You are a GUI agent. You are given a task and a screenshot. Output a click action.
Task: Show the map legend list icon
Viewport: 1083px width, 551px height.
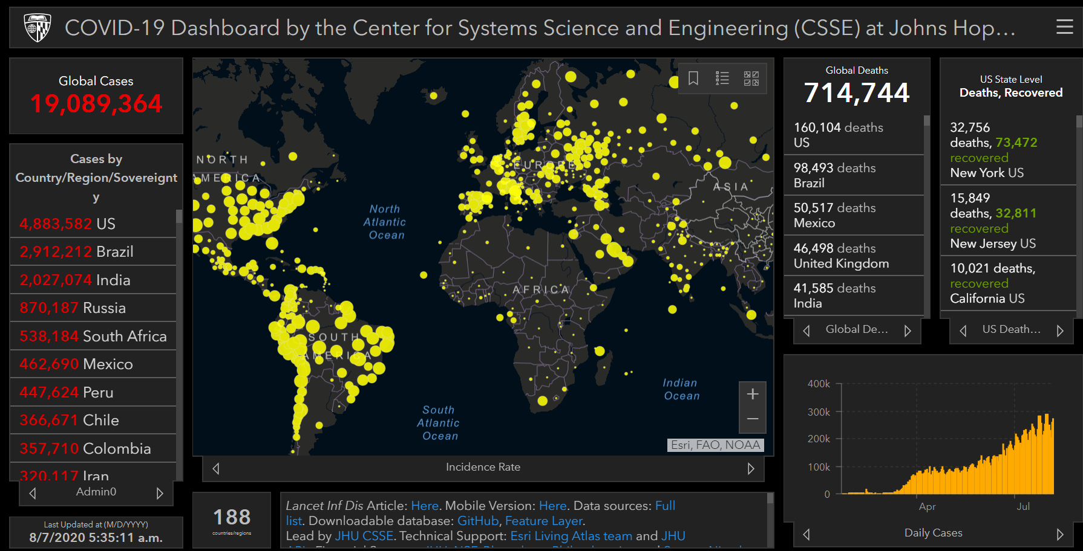722,78
